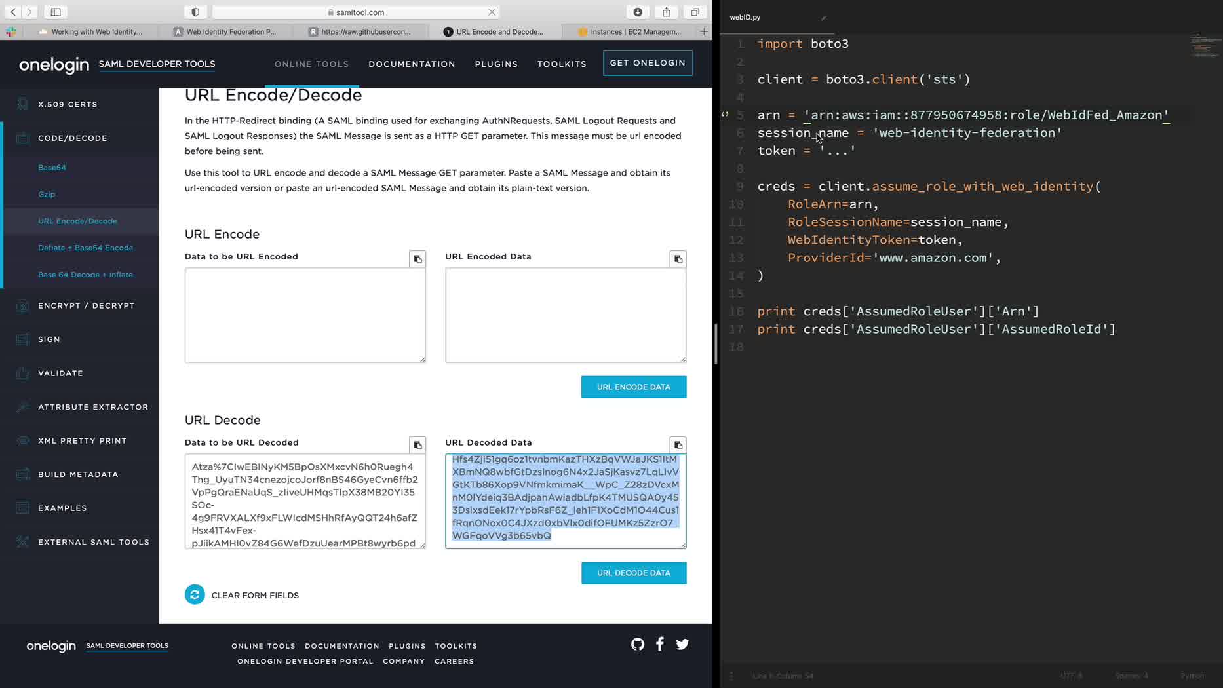1223x688 pixels.
Task: Click the copy icon above URL Decoded Data
Action: (x=678, y=445)
